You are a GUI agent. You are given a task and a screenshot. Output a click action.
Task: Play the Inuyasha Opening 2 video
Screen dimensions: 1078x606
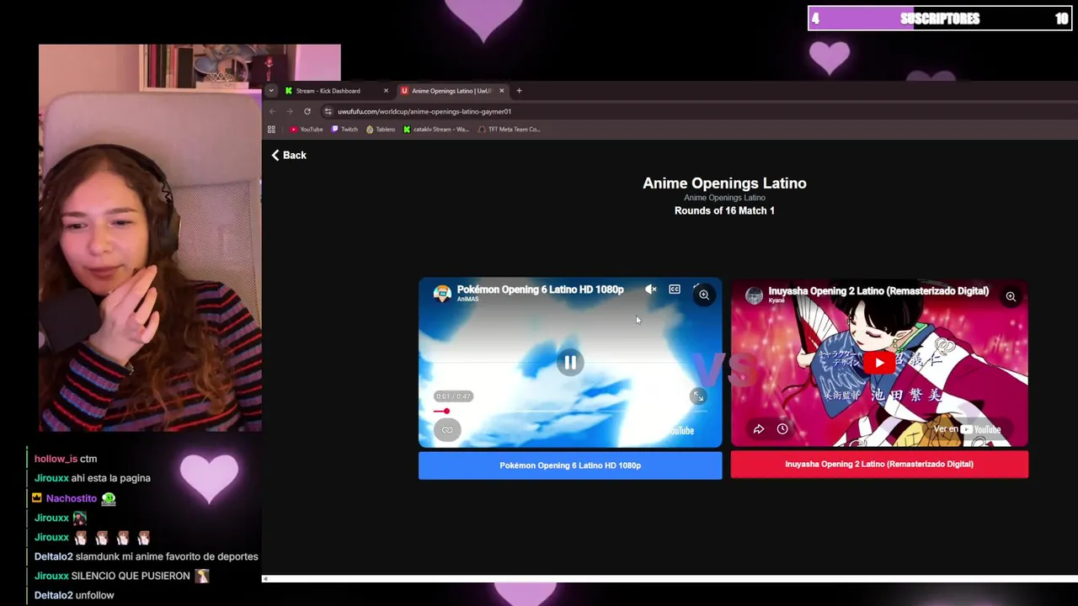(x=879, y=363)
